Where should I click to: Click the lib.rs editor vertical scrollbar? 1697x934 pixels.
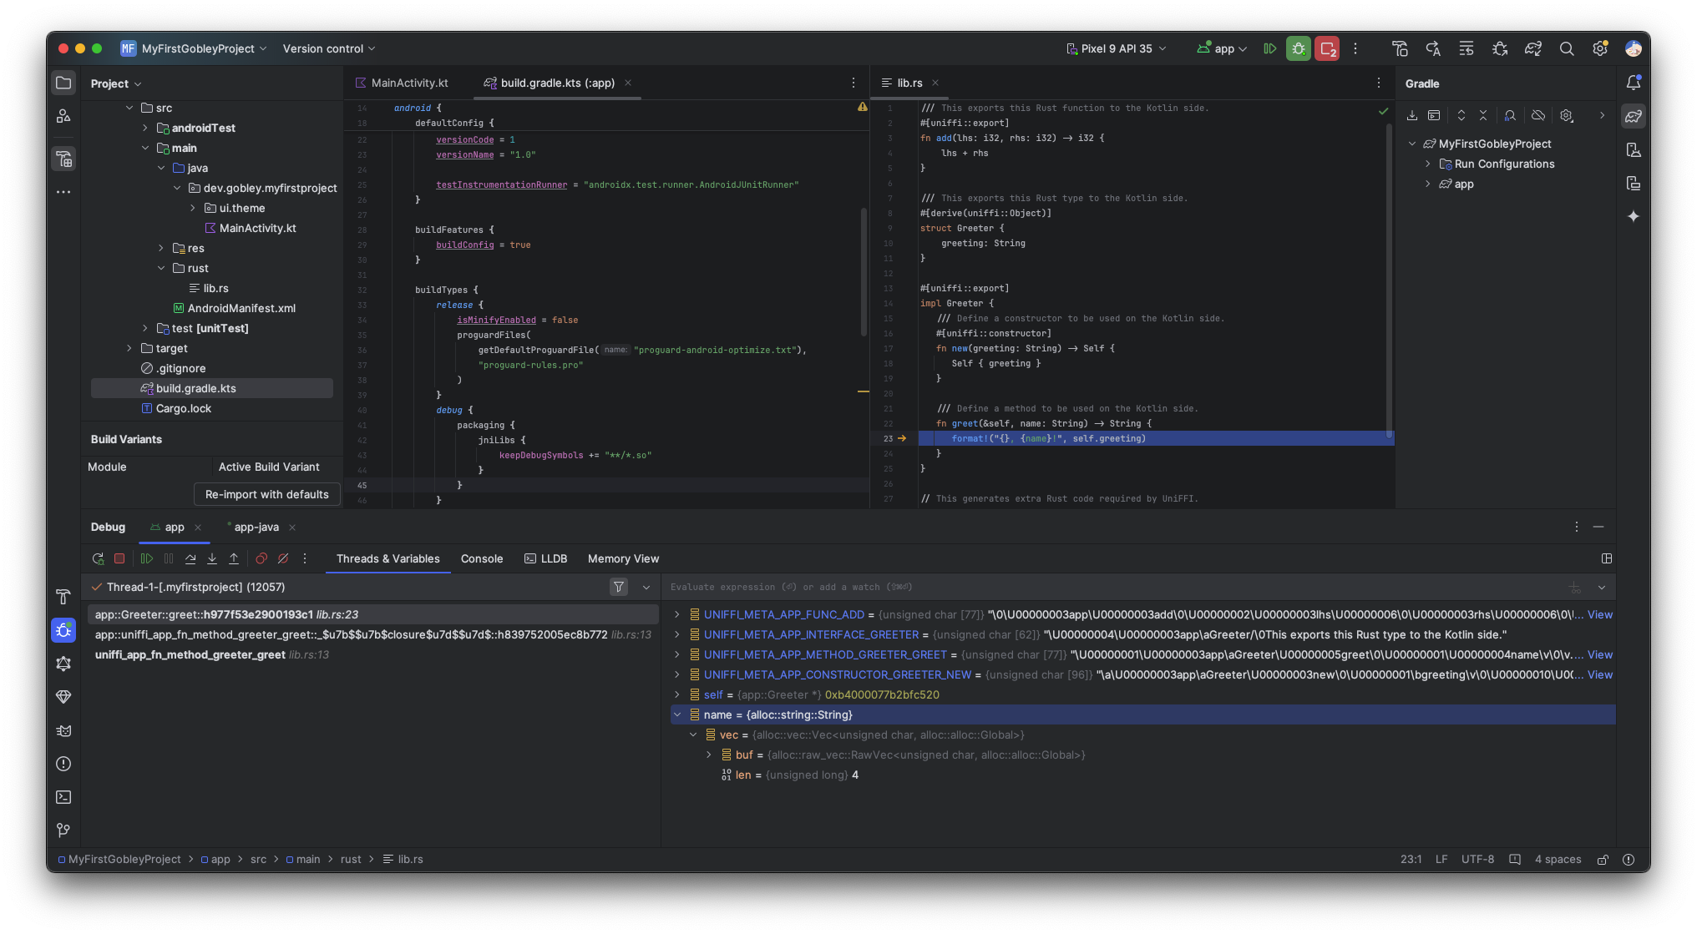coord(1389,275)
